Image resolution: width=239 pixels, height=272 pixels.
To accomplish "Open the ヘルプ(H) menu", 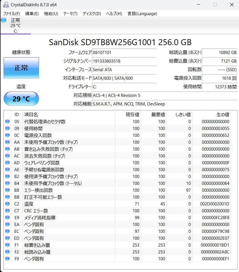I will pos(114,13).
